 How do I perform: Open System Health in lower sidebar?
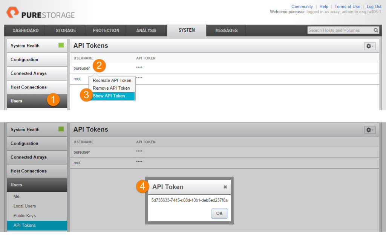point(37,130)
